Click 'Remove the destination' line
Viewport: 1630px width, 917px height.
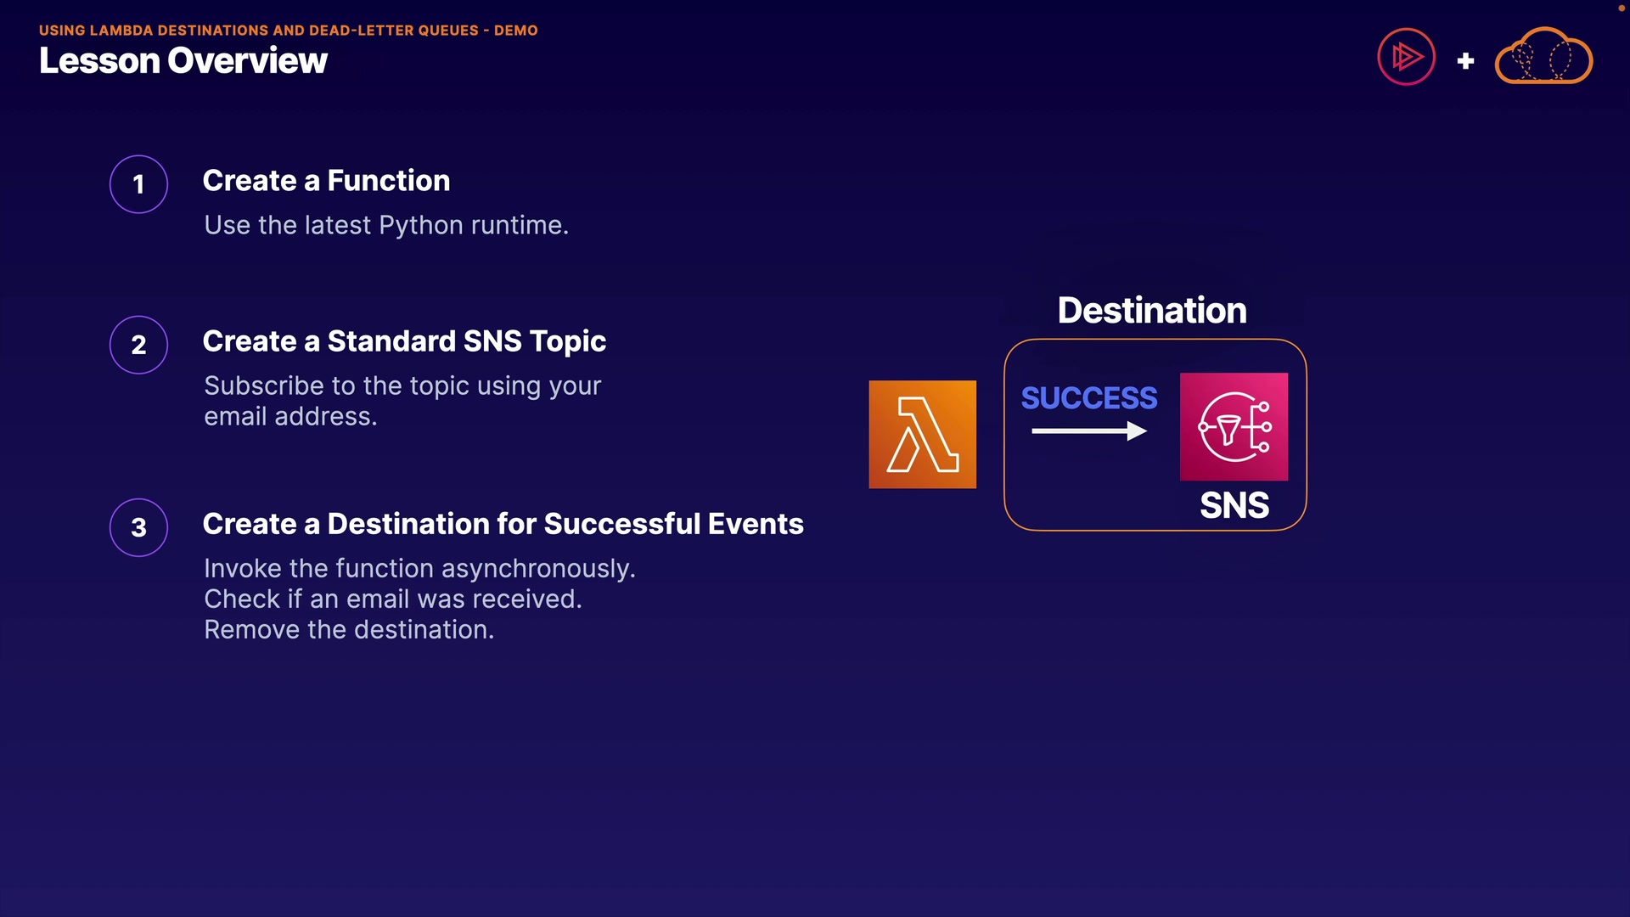coord(349,629)
